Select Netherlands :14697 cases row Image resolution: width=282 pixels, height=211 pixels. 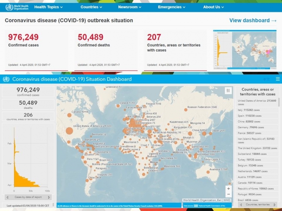257,171
